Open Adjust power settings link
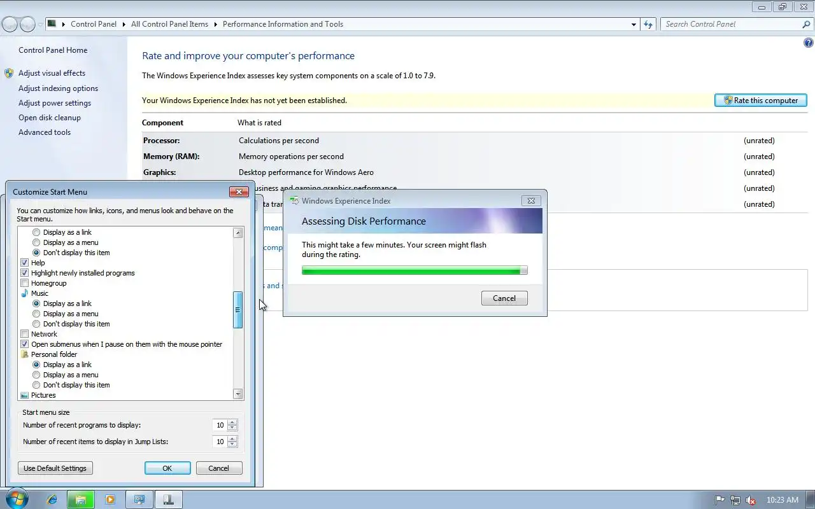This screenshot has height=509, width=815. point(55,103)
